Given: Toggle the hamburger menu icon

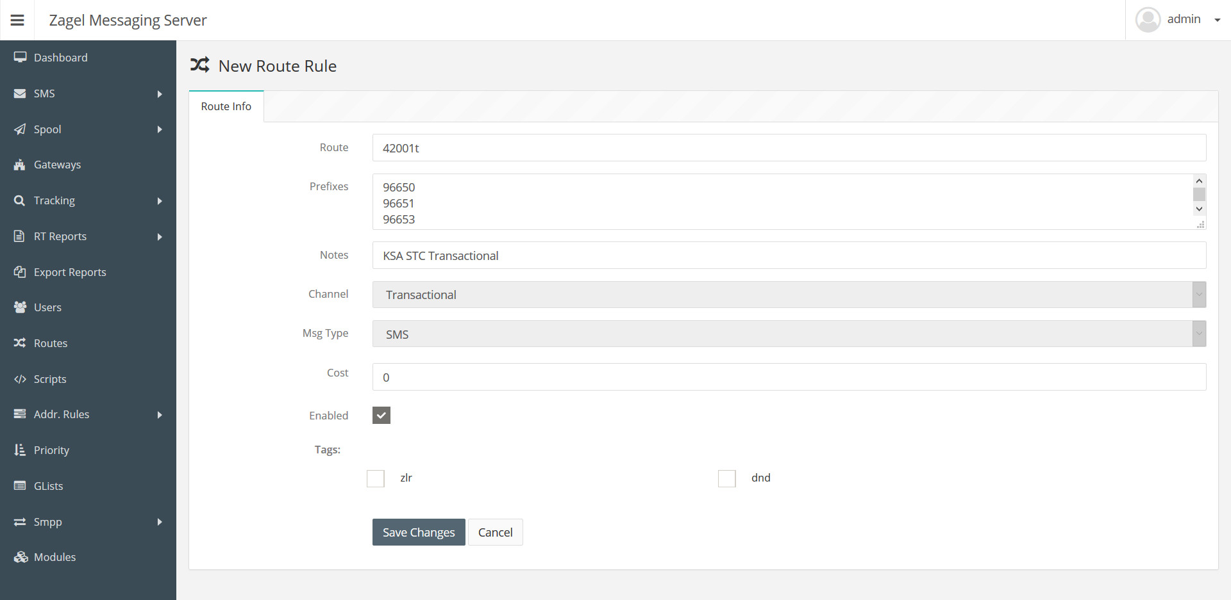Looking at the screenshot, I should (x=17, y=20).
